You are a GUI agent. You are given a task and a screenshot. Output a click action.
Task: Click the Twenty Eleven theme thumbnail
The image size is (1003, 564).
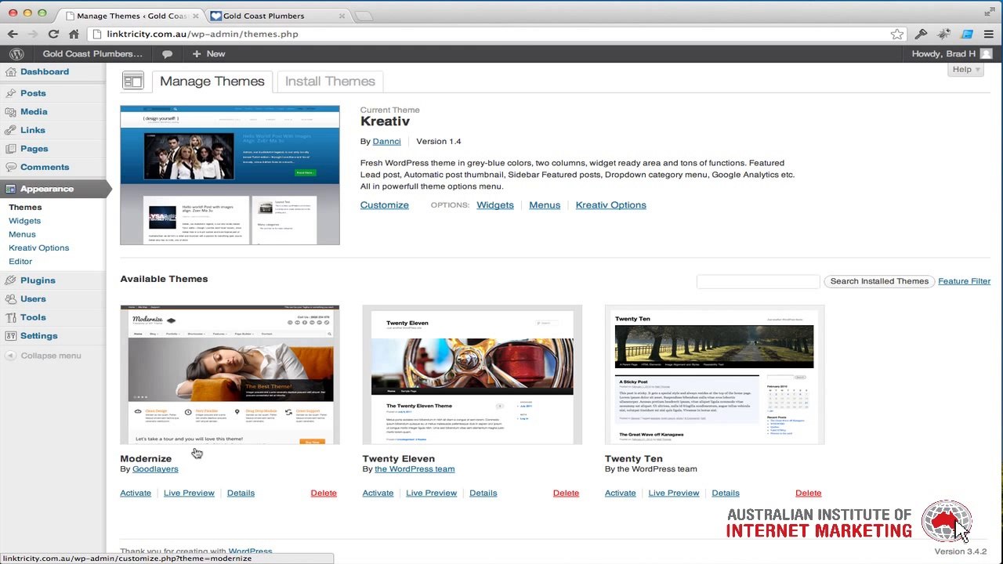[473, 375]
